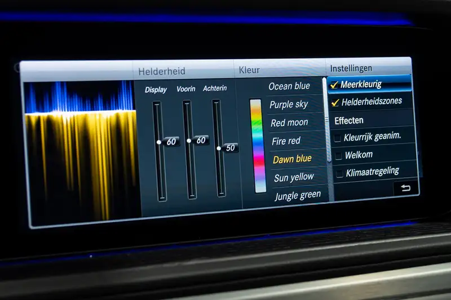The image size is (451, 300).
Task: Toggle the Helderheidszones checkbox
Action: pos(335,102)
